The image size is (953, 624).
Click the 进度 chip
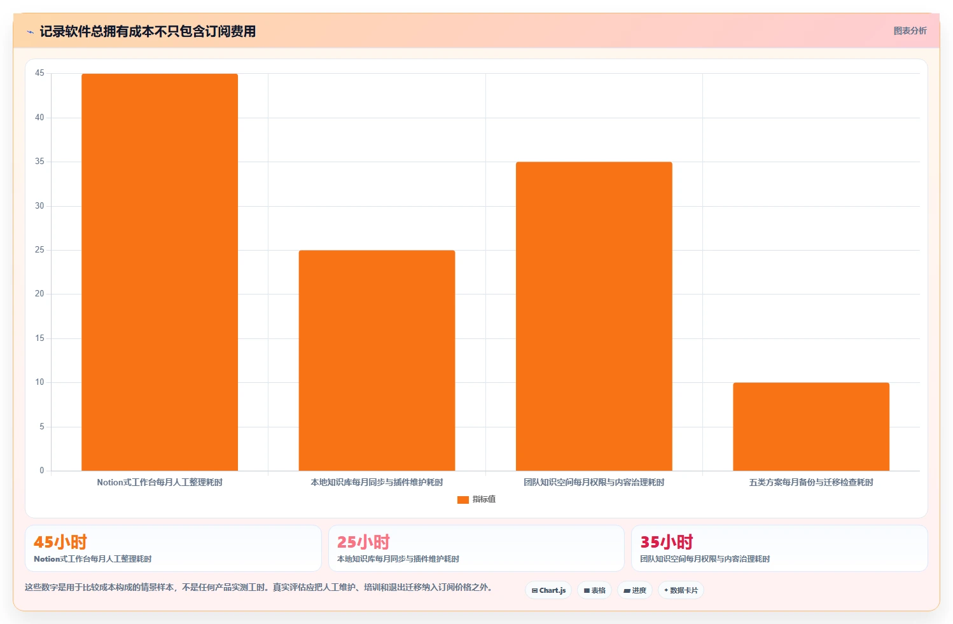(x=635, y=590)
